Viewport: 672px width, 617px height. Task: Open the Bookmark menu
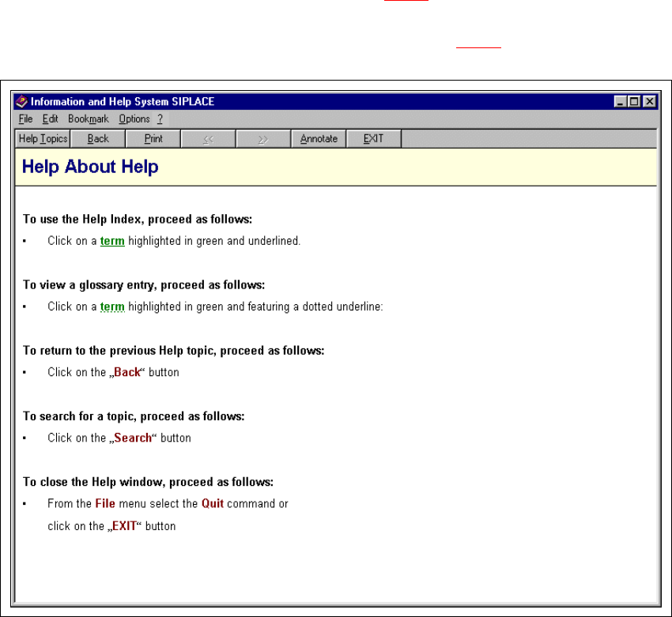click(89, 119)
